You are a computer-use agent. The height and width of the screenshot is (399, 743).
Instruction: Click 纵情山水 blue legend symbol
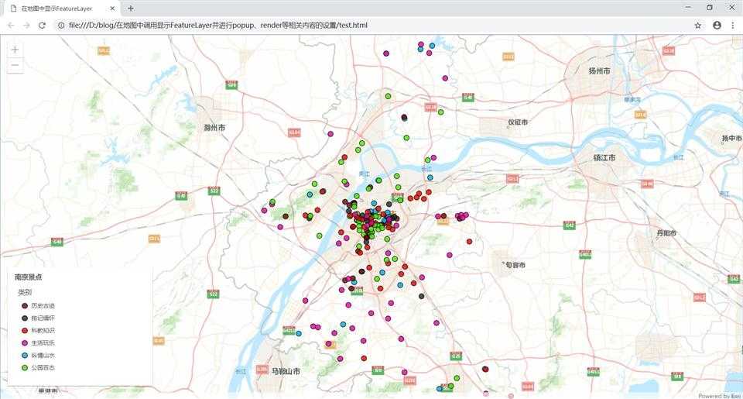(x=25, y=356)
